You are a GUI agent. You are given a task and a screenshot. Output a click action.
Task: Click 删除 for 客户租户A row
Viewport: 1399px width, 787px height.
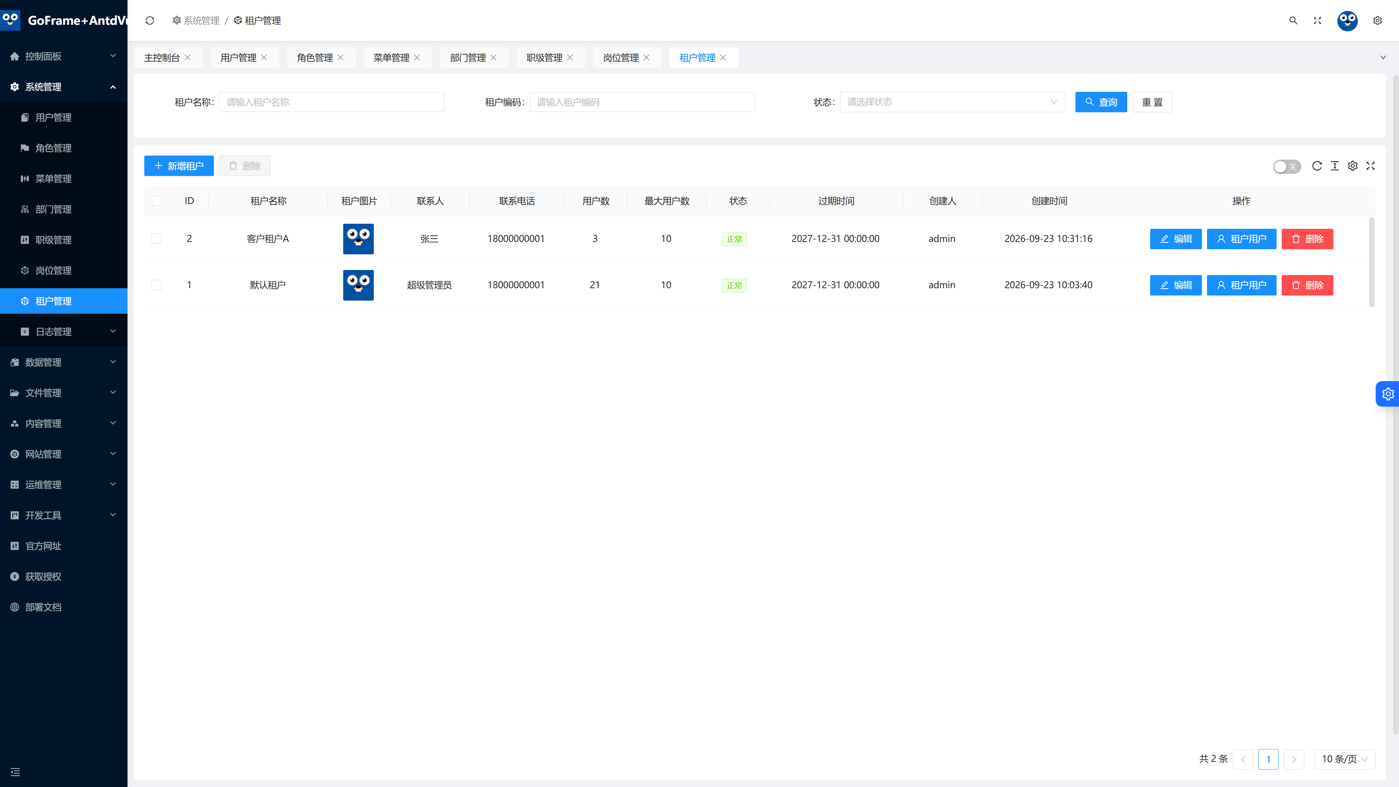coord(1307,239)
